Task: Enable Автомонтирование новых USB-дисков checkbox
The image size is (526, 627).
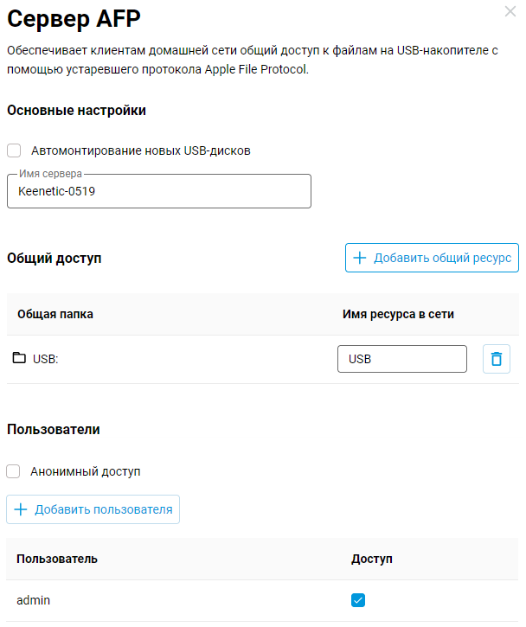Action: (x=14, y=150)
